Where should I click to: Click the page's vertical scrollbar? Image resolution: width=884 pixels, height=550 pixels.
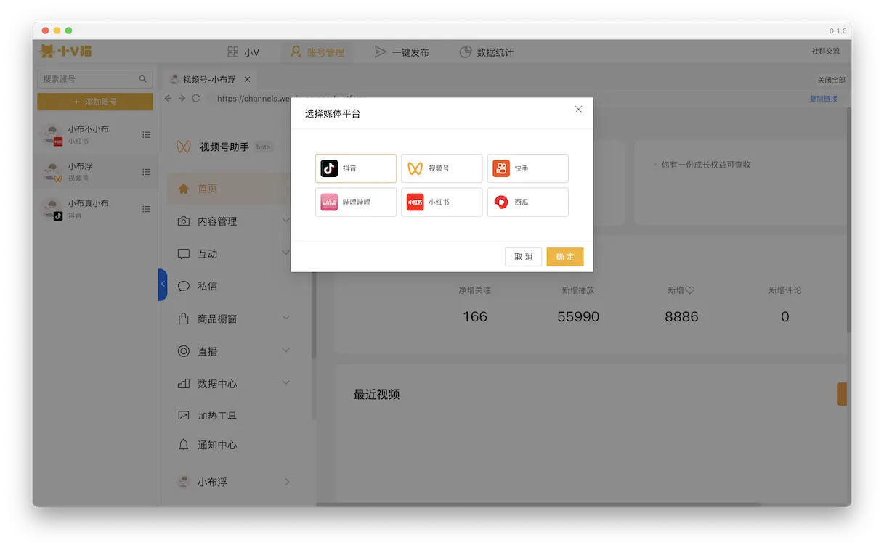coord(848,221)
